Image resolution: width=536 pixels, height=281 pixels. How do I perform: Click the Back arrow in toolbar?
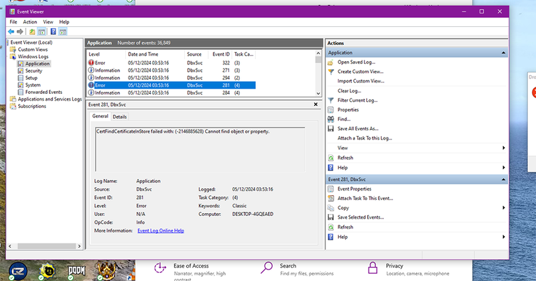tap(11, 32)
